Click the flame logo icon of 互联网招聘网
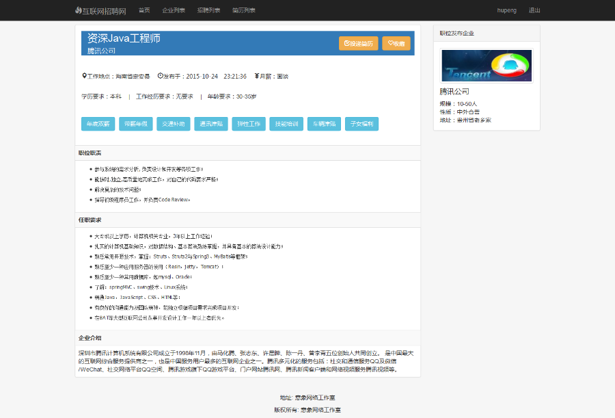 [77, 10]
